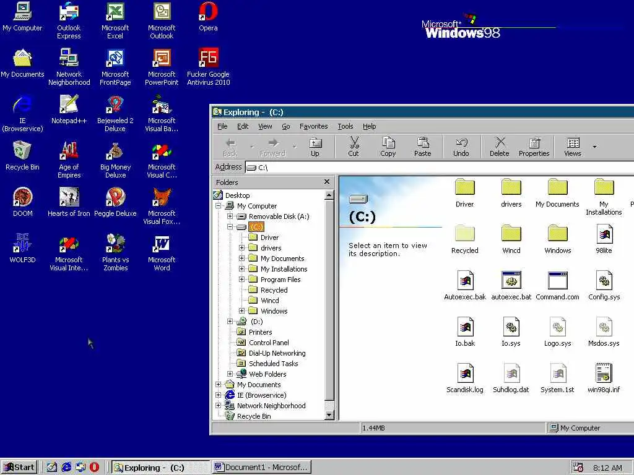The height and width of the screenshot is (475, 634).
Task: Launch Opera from Quick Launch bar
Action: coord(94,468)
